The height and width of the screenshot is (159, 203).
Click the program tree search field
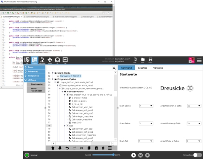(79, 68)
